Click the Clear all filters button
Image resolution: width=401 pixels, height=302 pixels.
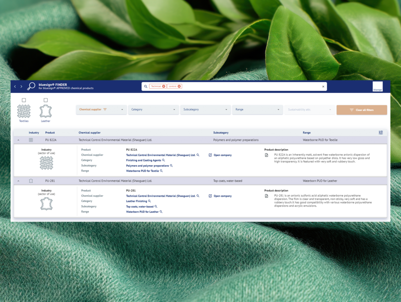[x=361, y=110]
